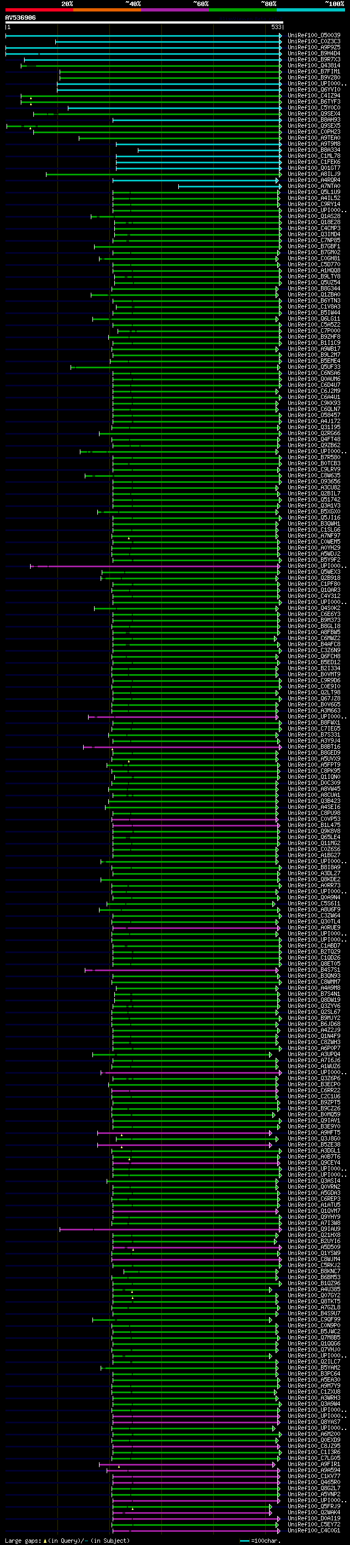Screen dimensions: 350x1545
Task: Open UniRef100_Q3A9W4 hit
Action: click(314, 1404)
